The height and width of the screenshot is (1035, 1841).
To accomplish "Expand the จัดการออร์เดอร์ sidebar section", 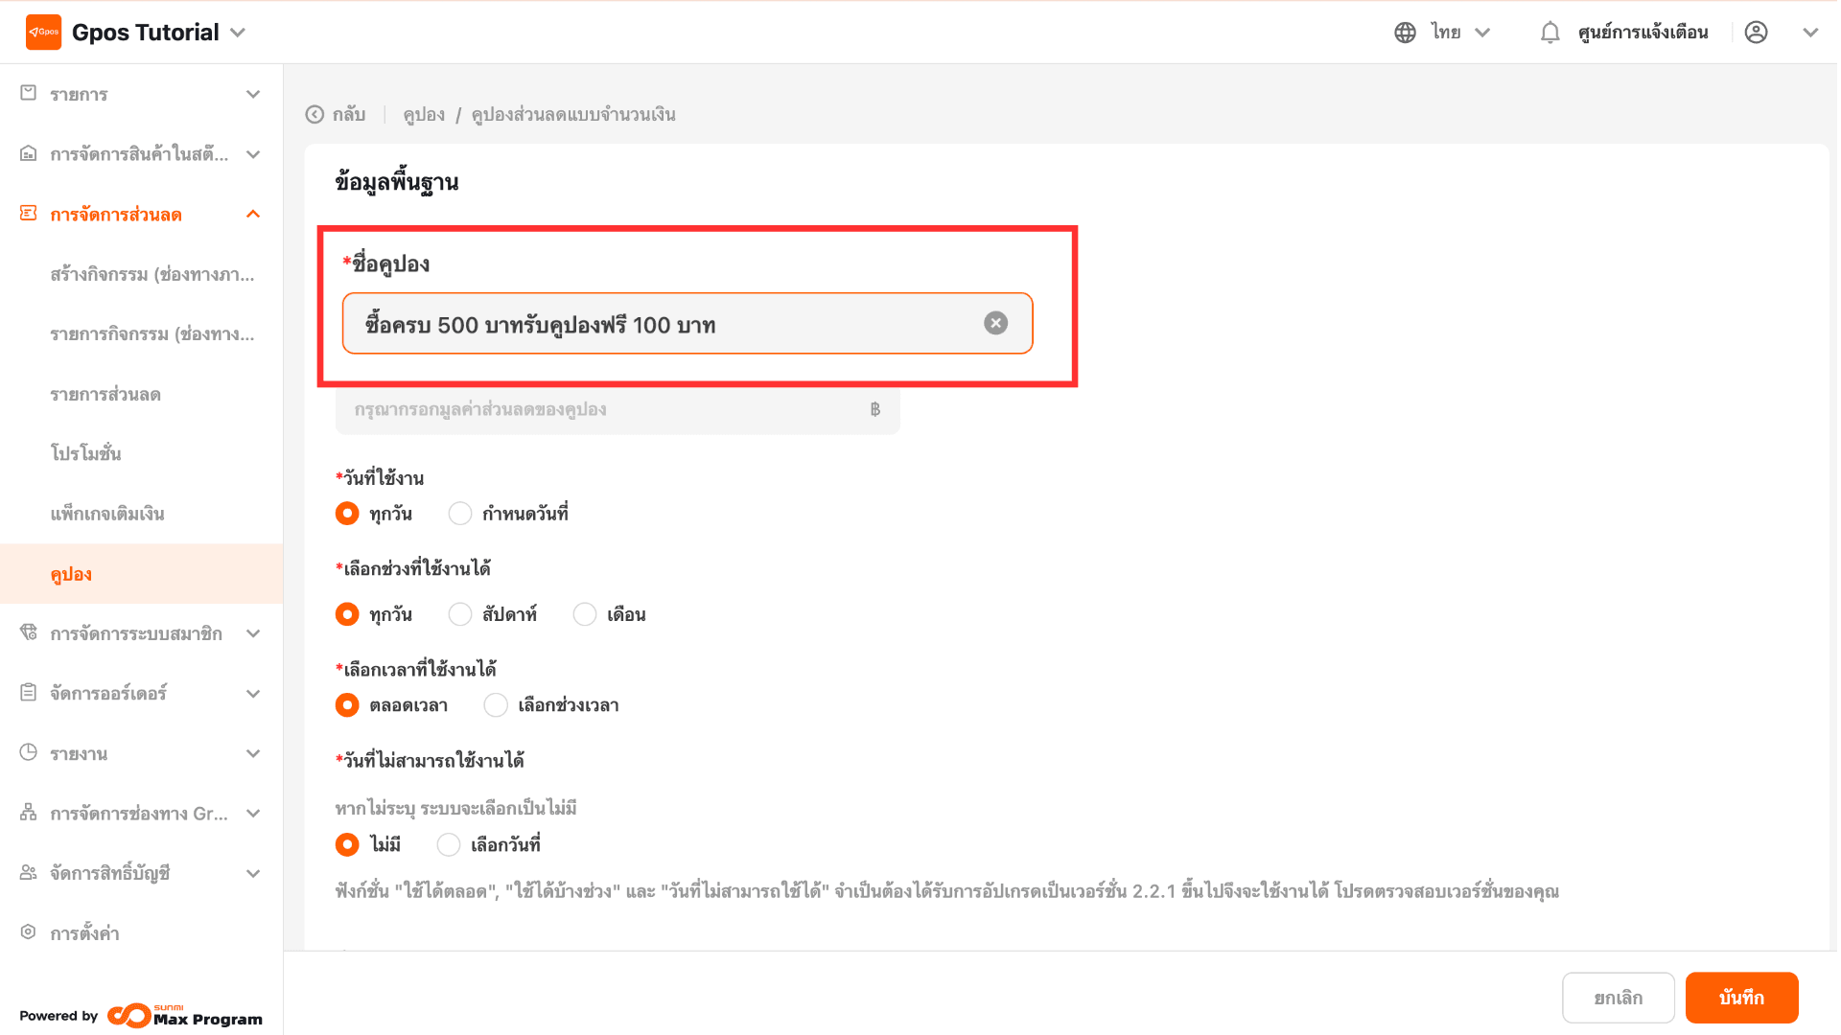I will 253,694.
